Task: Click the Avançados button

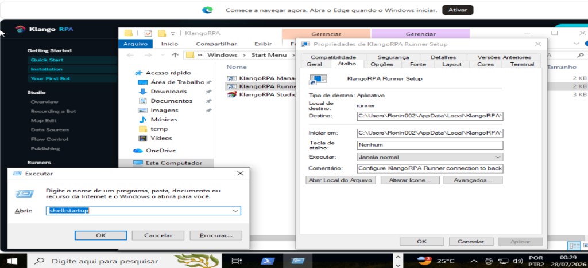Action: [473, 180]
